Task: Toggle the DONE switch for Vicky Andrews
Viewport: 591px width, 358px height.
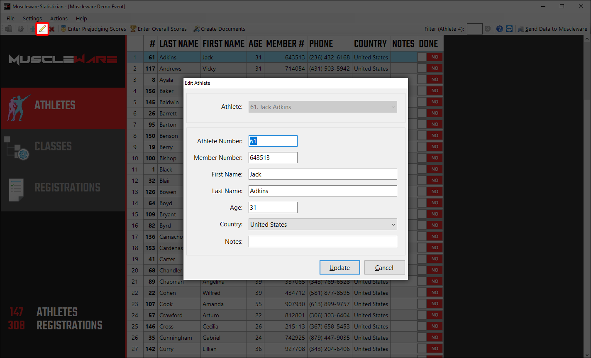Action: click(430, 69)
